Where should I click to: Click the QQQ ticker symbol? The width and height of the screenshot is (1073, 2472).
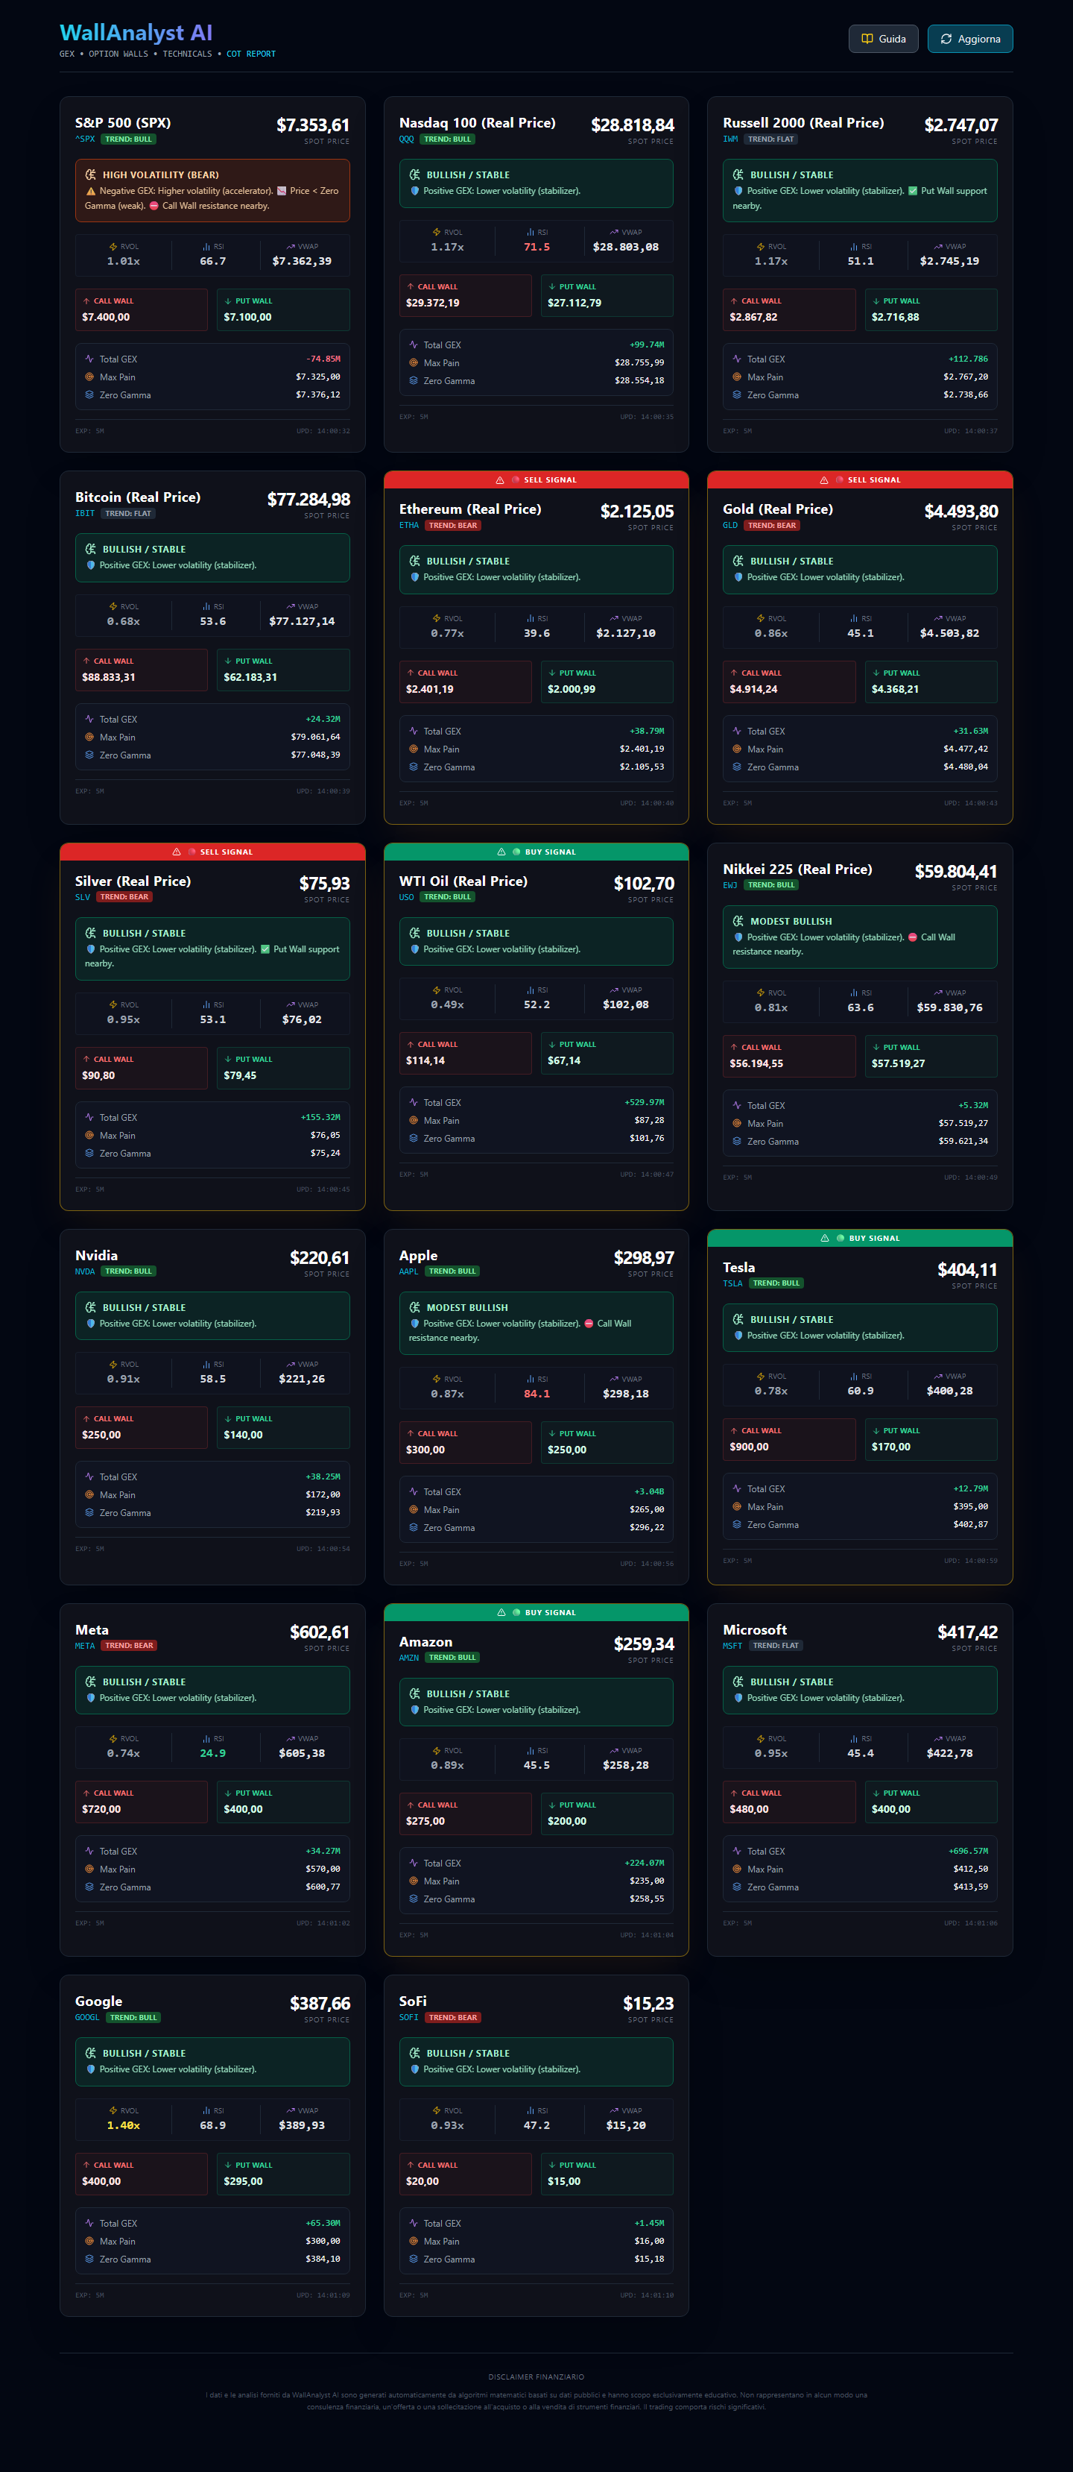[407, 139]
